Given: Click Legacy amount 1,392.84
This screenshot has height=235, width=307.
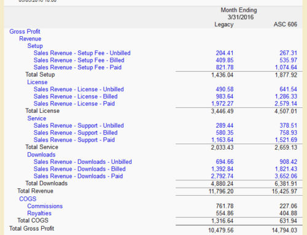Looking at the screenshot, I should coord(222,169).
